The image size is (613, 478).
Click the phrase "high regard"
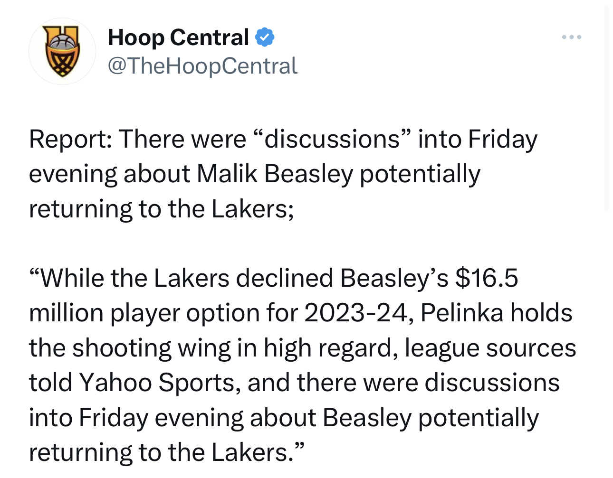point(330,348)
